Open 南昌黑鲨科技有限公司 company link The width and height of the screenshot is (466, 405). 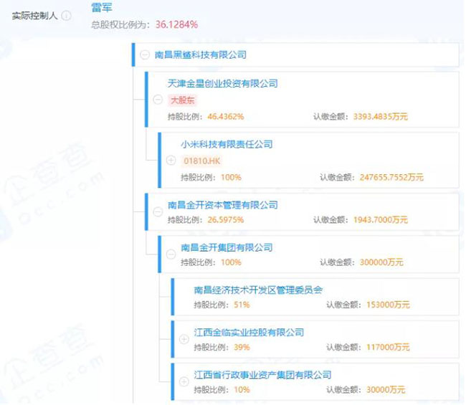(x=200, y=54)
